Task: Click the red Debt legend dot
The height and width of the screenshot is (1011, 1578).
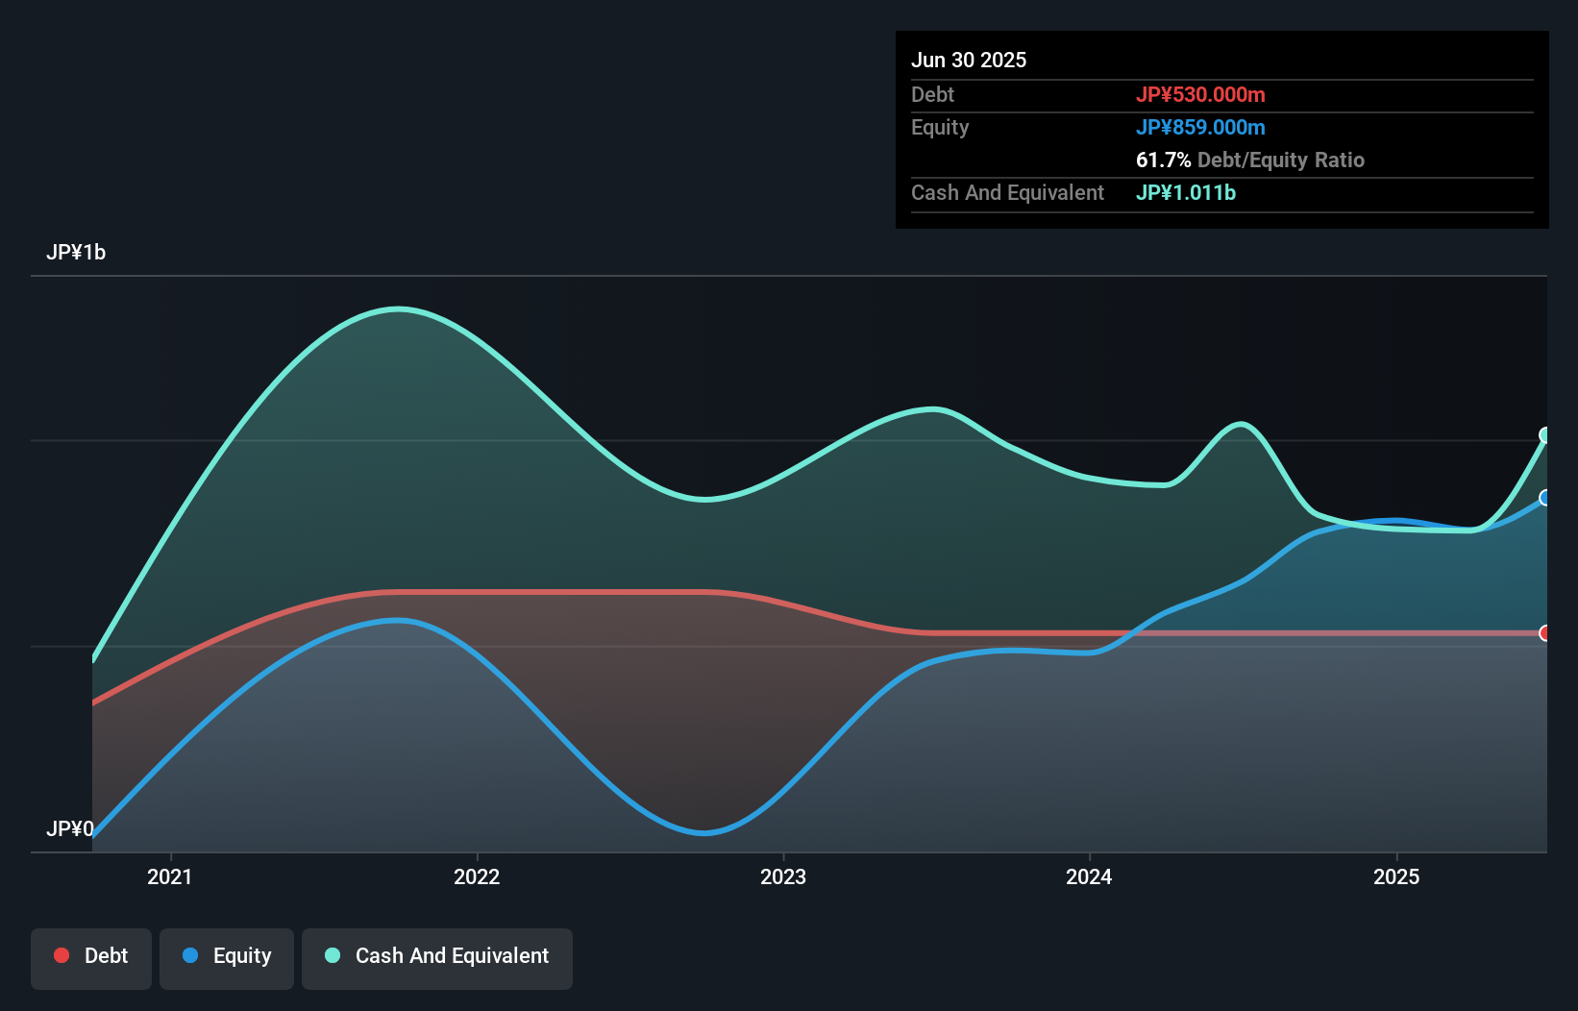Action: (60, 955)
